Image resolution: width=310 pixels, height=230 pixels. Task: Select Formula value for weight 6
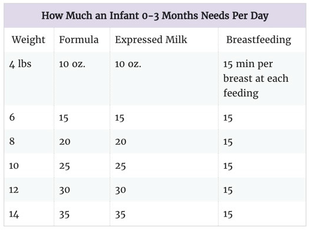click(x=64, y=118)
